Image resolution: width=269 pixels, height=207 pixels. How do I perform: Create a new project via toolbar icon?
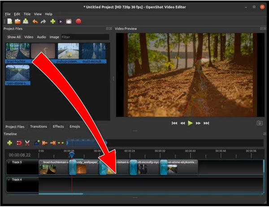pos(10,22)
